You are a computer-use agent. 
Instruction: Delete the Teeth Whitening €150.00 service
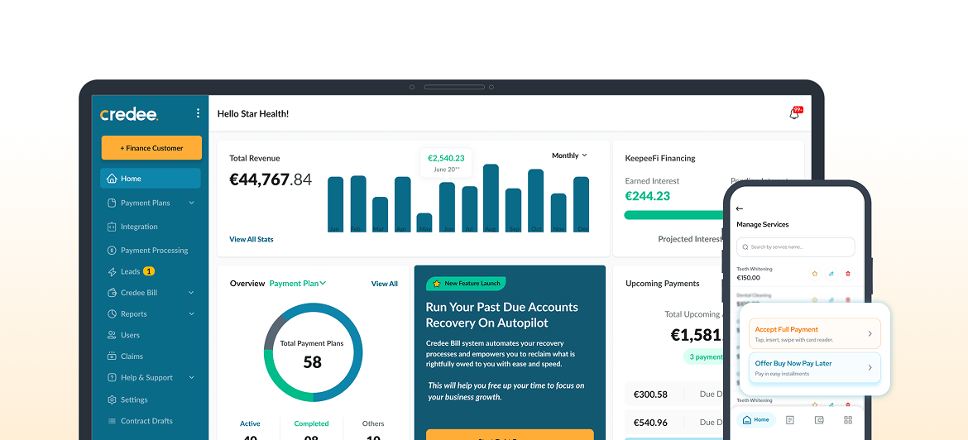(x=847, y=273)
